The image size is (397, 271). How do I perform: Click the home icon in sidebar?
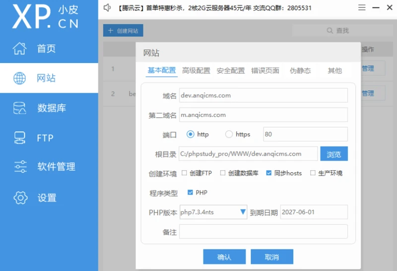pyautogui.click(x=20, y=49)
